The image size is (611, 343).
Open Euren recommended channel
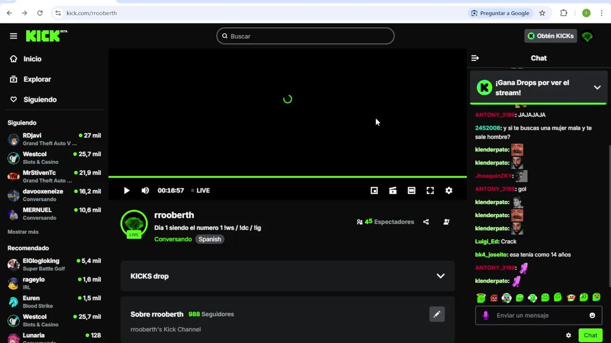point(54,302)
